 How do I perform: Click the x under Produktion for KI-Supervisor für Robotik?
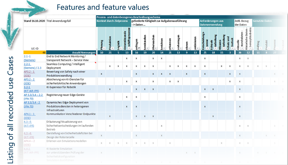pyautogui.click(x=110, y=89)
